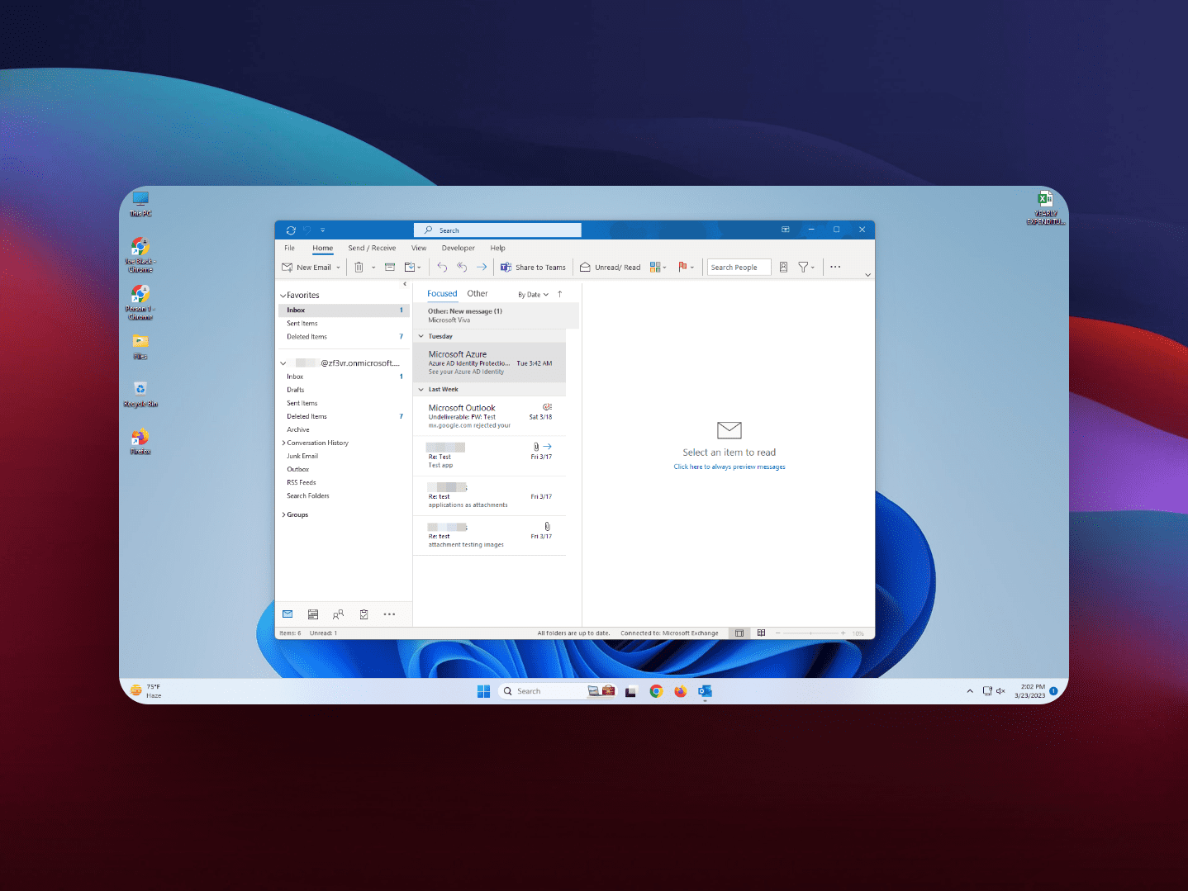The height and width of the screenshot is (891, 1188).
Task: Open the Help tab
Action: click(497, 248)
